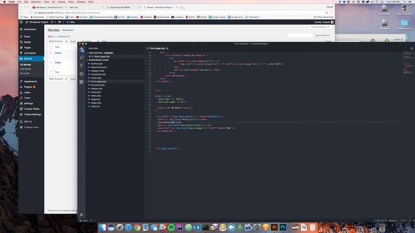415x233 pixels.
Task: Open Google Chrome from the dock
Action: [137, 227]
